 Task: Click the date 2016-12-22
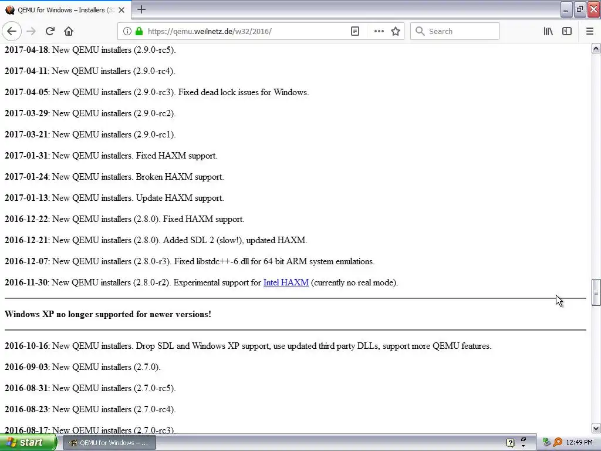[x=26, y=219]
